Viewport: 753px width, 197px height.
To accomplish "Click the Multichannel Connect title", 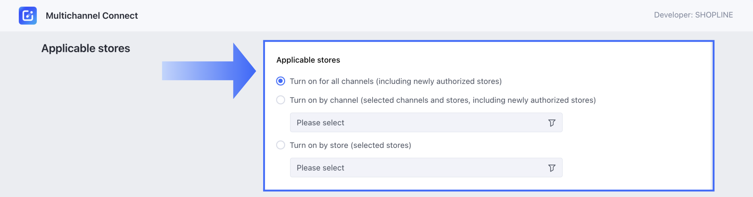I will point(92,16).
